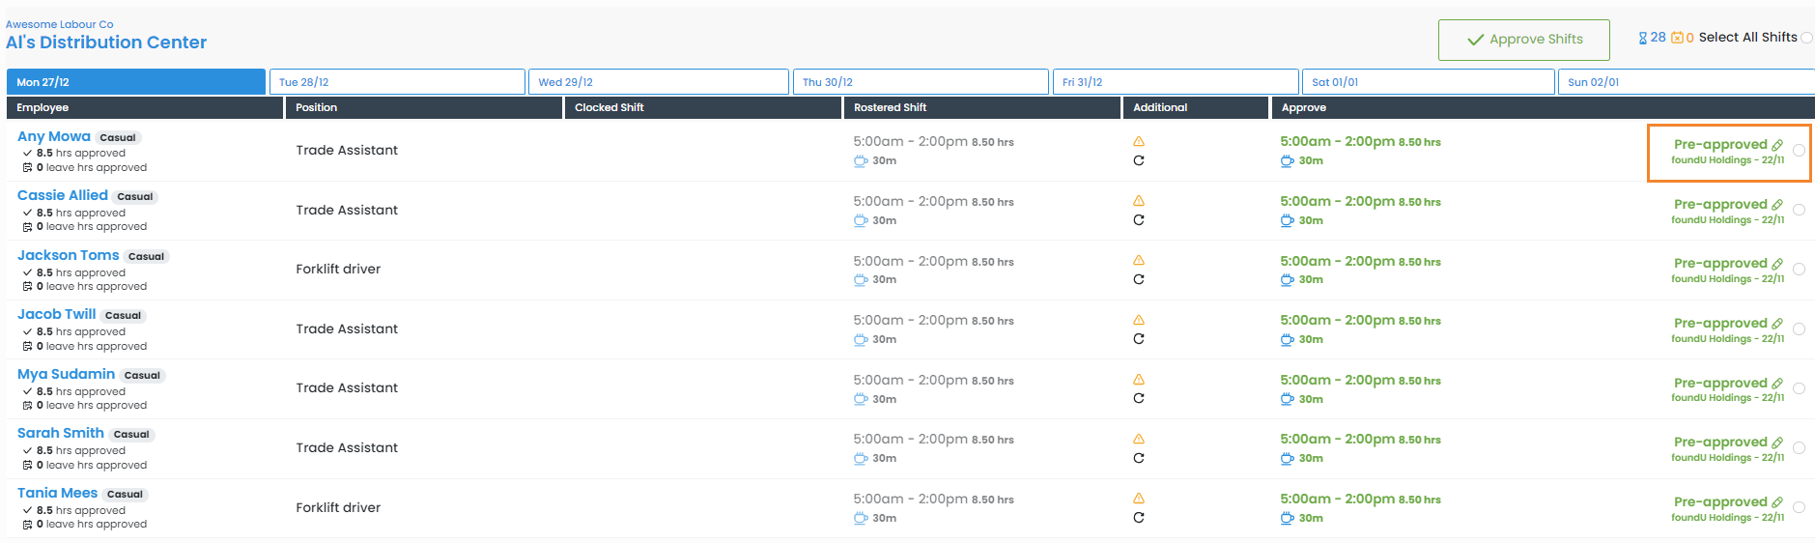Click the refresh icon in Cassie Allied's row
The image size is (1815, 543).
(1139, 220)
